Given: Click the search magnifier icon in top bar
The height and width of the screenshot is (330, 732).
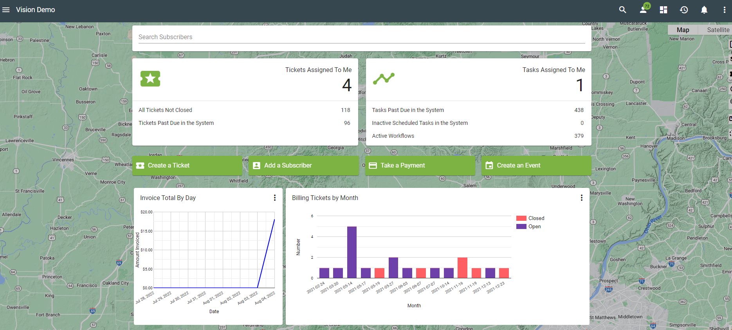Looking at the screenshot, I should [x=623, y=10].
